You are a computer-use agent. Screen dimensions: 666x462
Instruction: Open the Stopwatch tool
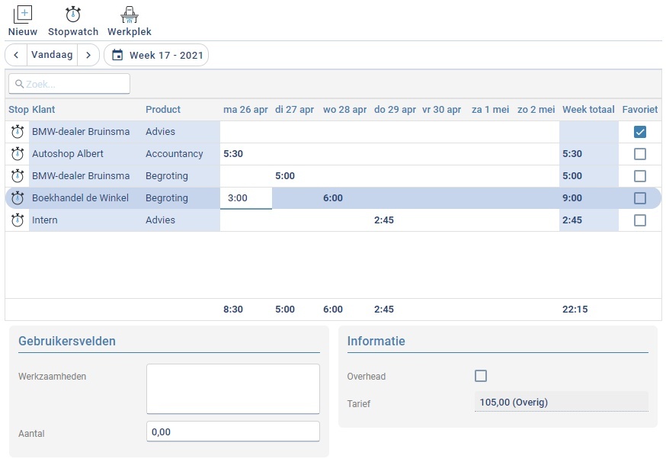coord(73,14)
